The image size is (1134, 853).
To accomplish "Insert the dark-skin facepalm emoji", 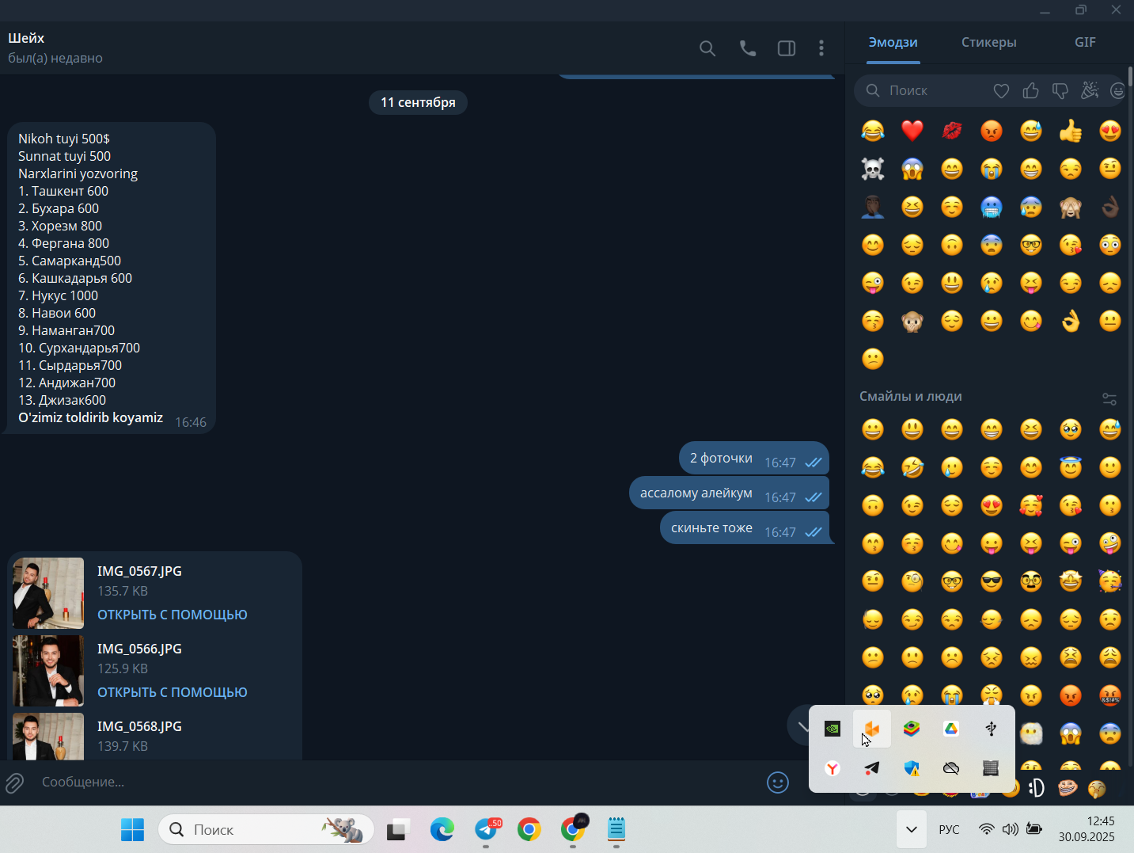I will [x=873, y=207].
